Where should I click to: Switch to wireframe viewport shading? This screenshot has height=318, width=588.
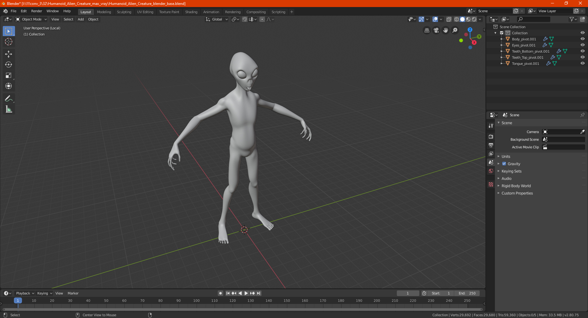(456, 19)
